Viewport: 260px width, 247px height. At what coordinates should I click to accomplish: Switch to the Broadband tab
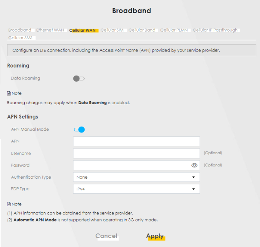click(x=20, y=30)
